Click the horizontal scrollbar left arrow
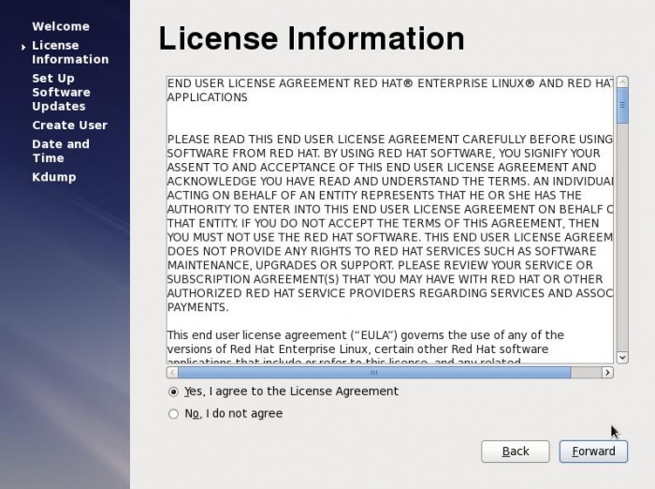655x489 pixels. tap(172, 372)
